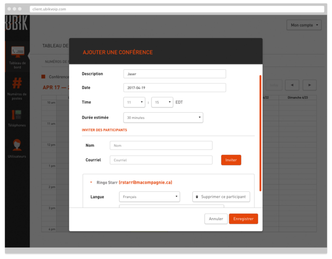Click the rstarr@macompagnie.ca email link
Image resolution: width=332 pixels, height=259 pixels.
click(146, 182)
